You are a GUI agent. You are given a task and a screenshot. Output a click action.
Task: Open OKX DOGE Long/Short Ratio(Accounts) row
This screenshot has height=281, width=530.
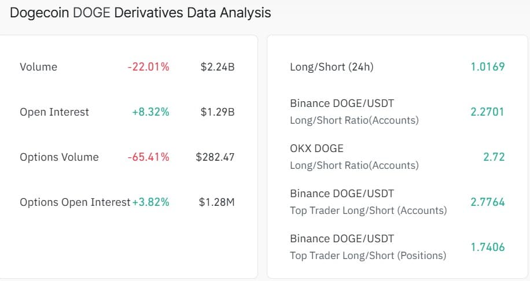[354, 157]
